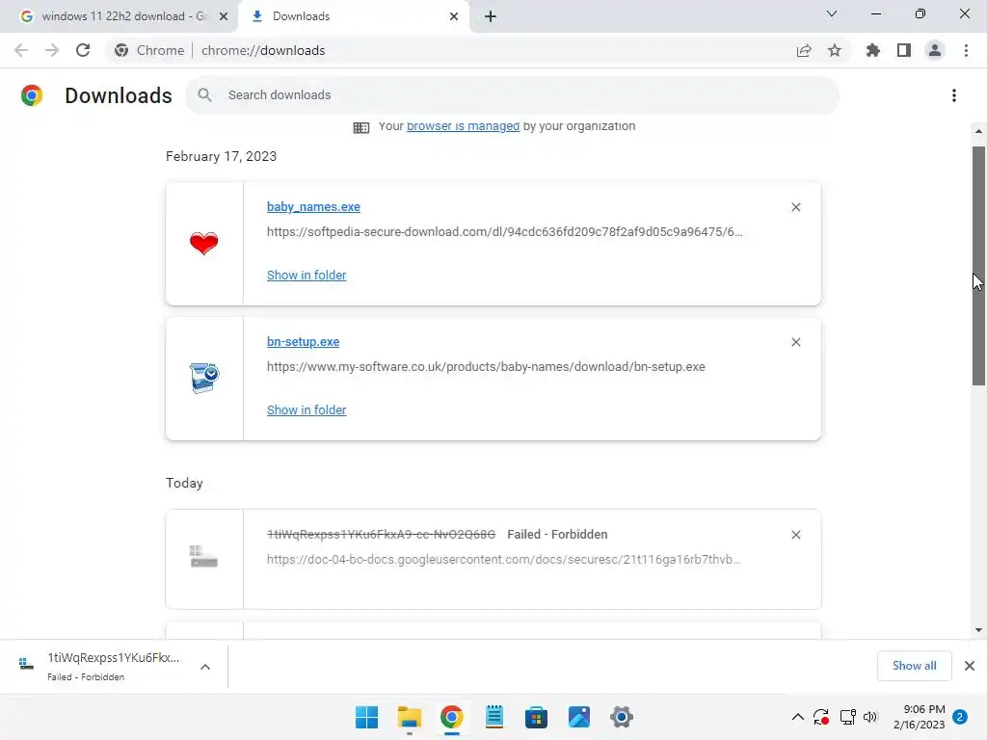Toggle the side panel icon

pos(904,50)
